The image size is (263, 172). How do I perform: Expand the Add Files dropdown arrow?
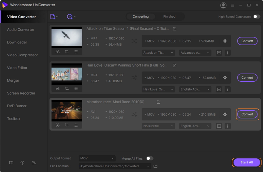[57, 17]
